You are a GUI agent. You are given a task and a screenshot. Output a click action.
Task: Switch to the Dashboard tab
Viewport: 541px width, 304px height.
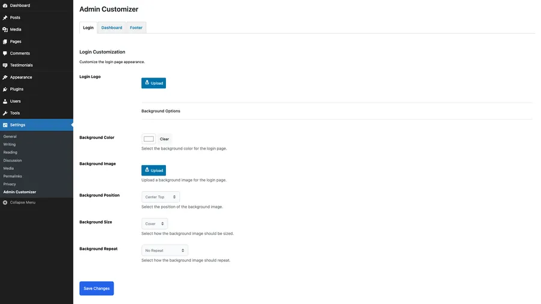[112, 28]
